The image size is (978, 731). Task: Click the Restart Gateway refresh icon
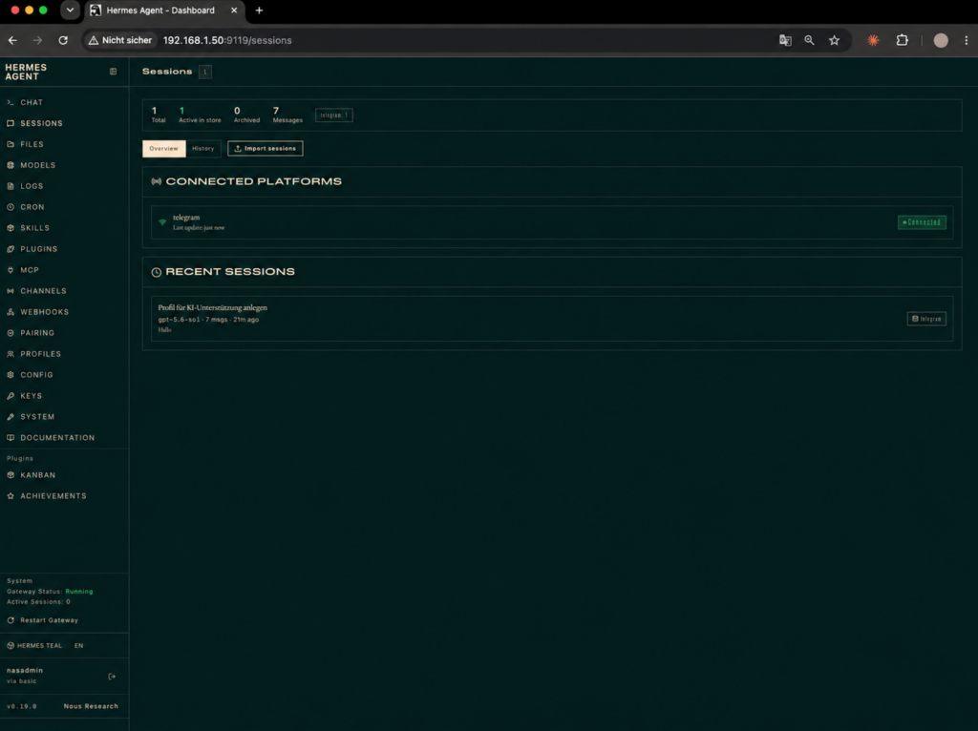(x=11, y=620)
